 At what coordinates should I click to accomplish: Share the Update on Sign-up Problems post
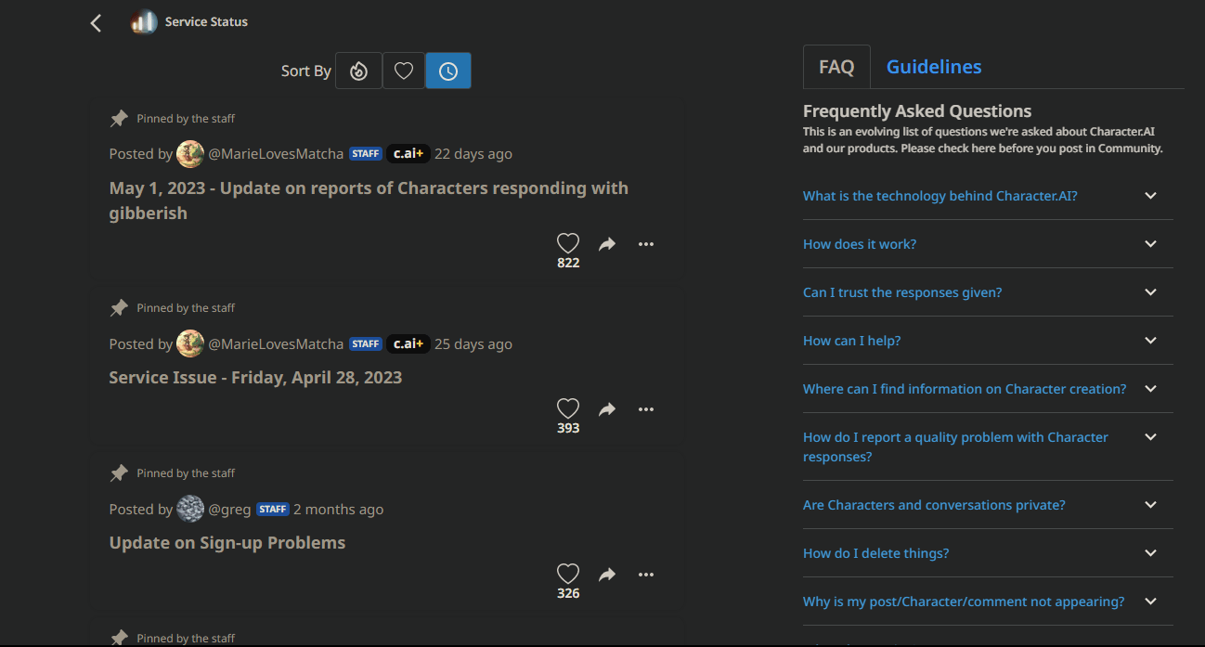pyautogui.click(x=607, y=575)
